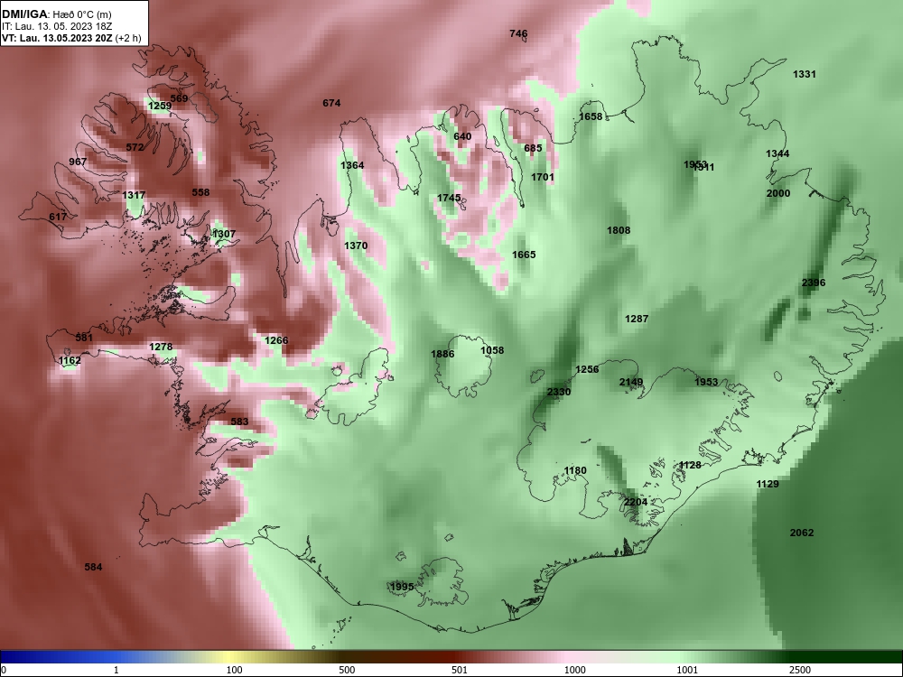The width and height of the screenshot is (903, 677).
Task: Click the 2396 value
Action: coord(814,283)
